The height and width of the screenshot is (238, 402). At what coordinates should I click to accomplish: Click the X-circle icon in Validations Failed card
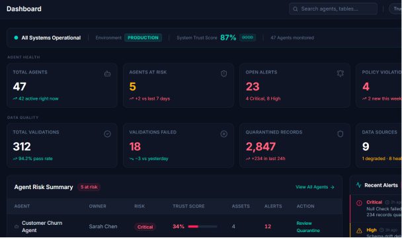(224, 134)
